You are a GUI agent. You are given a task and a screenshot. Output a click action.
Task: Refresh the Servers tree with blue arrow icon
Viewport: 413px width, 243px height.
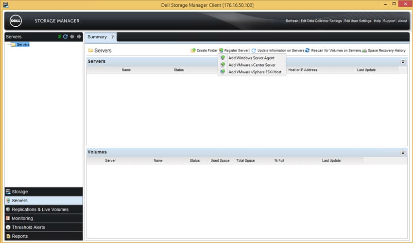[66, 36]
